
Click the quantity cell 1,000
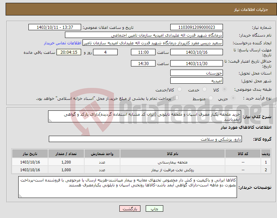click(66, 170)
